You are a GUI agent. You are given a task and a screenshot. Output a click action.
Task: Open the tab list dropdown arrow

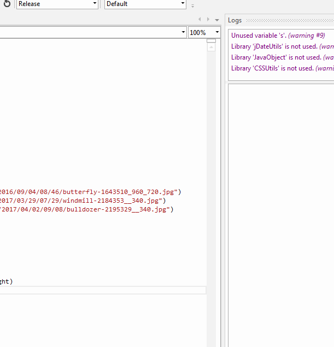point(217,20)
